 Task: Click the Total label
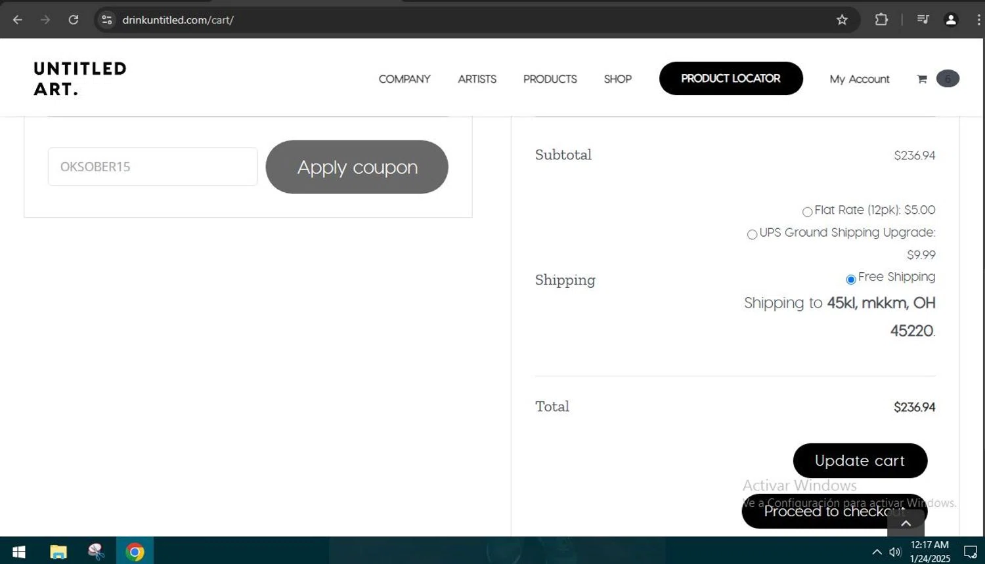552,407
